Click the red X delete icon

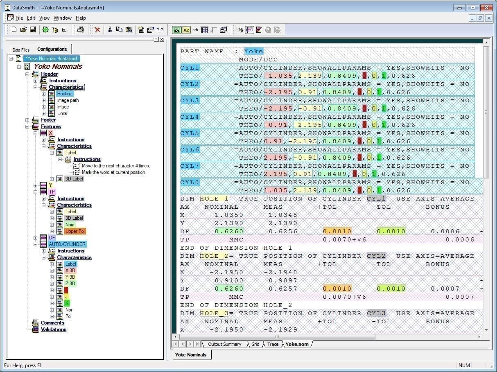tap(97, 29)
